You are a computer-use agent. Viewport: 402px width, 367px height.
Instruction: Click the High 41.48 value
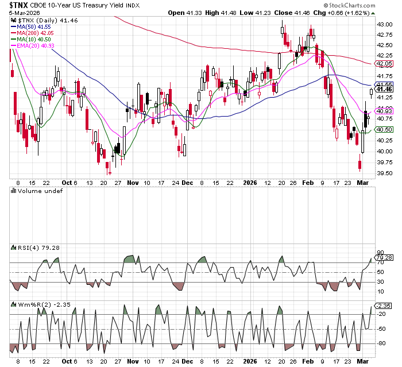(x=221, y=13)
